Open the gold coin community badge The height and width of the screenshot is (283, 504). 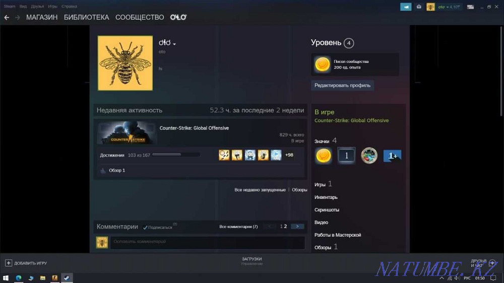click(x=324, y=156)
